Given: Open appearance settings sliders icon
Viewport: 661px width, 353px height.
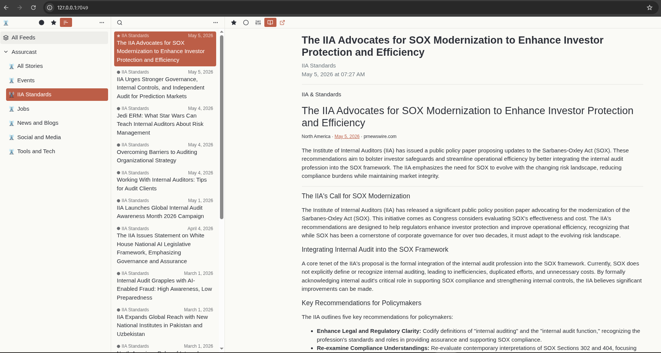Looking at the screenshot, I should pyautogui.click(x=258, y=23).
